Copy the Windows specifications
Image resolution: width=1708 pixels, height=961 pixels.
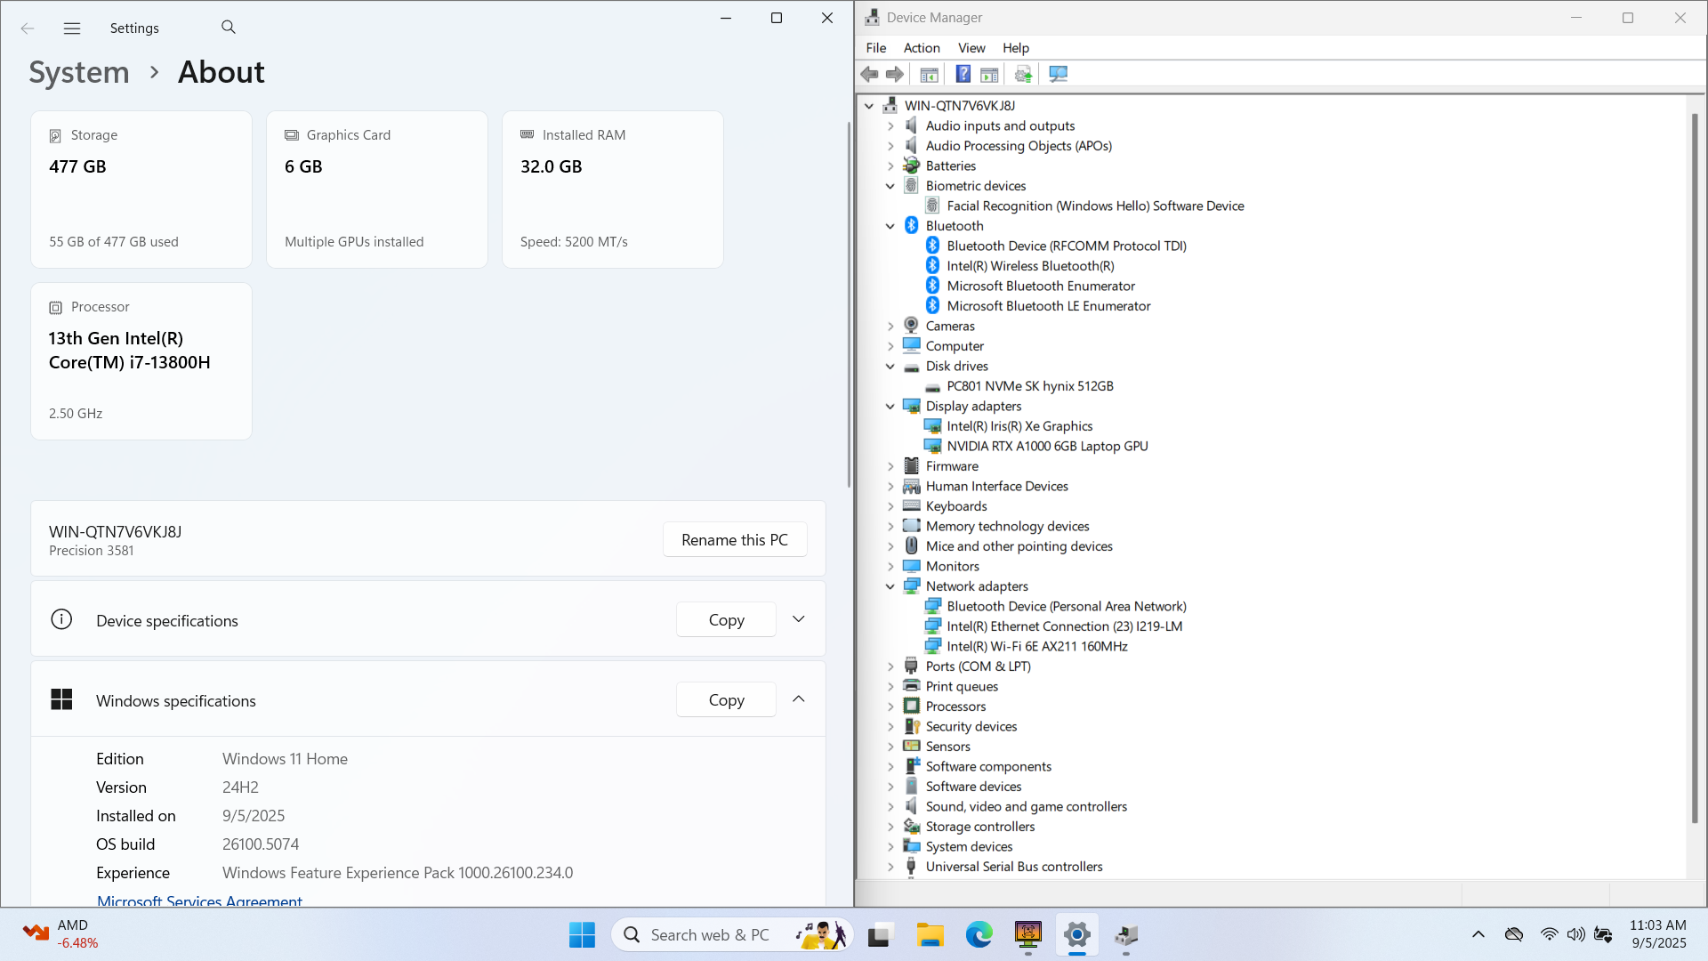pos(726,700)
